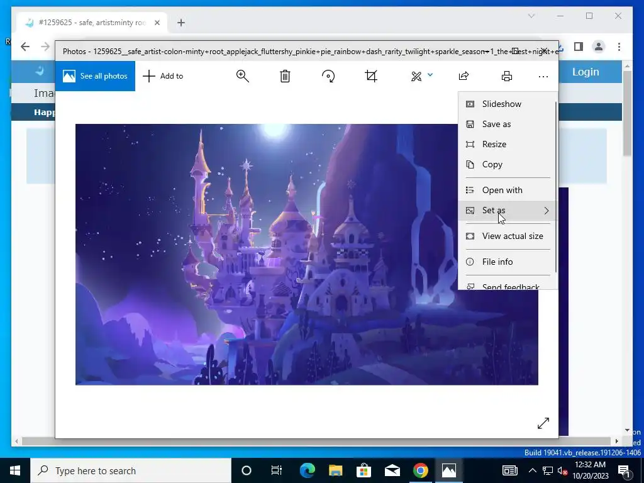Close the Chrome tab #1259625
Image resolution: width=644 pixels, height=483 pixels.
157,23
